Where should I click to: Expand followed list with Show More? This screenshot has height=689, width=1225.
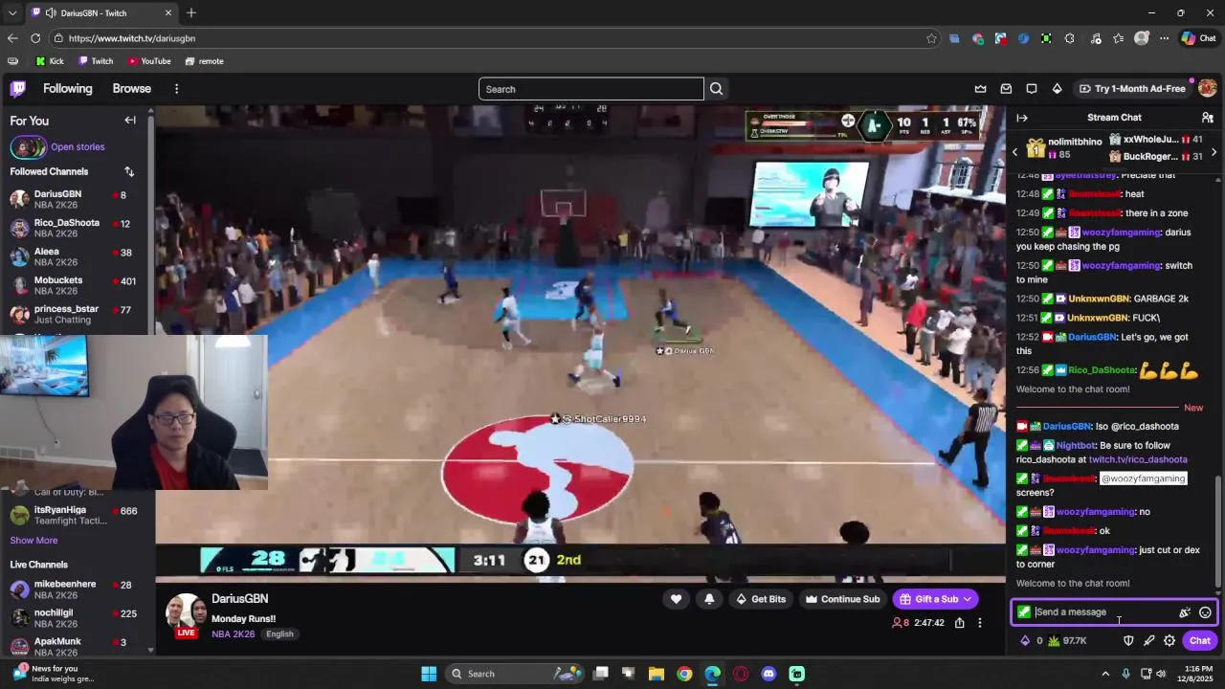(x=33, y=541)
